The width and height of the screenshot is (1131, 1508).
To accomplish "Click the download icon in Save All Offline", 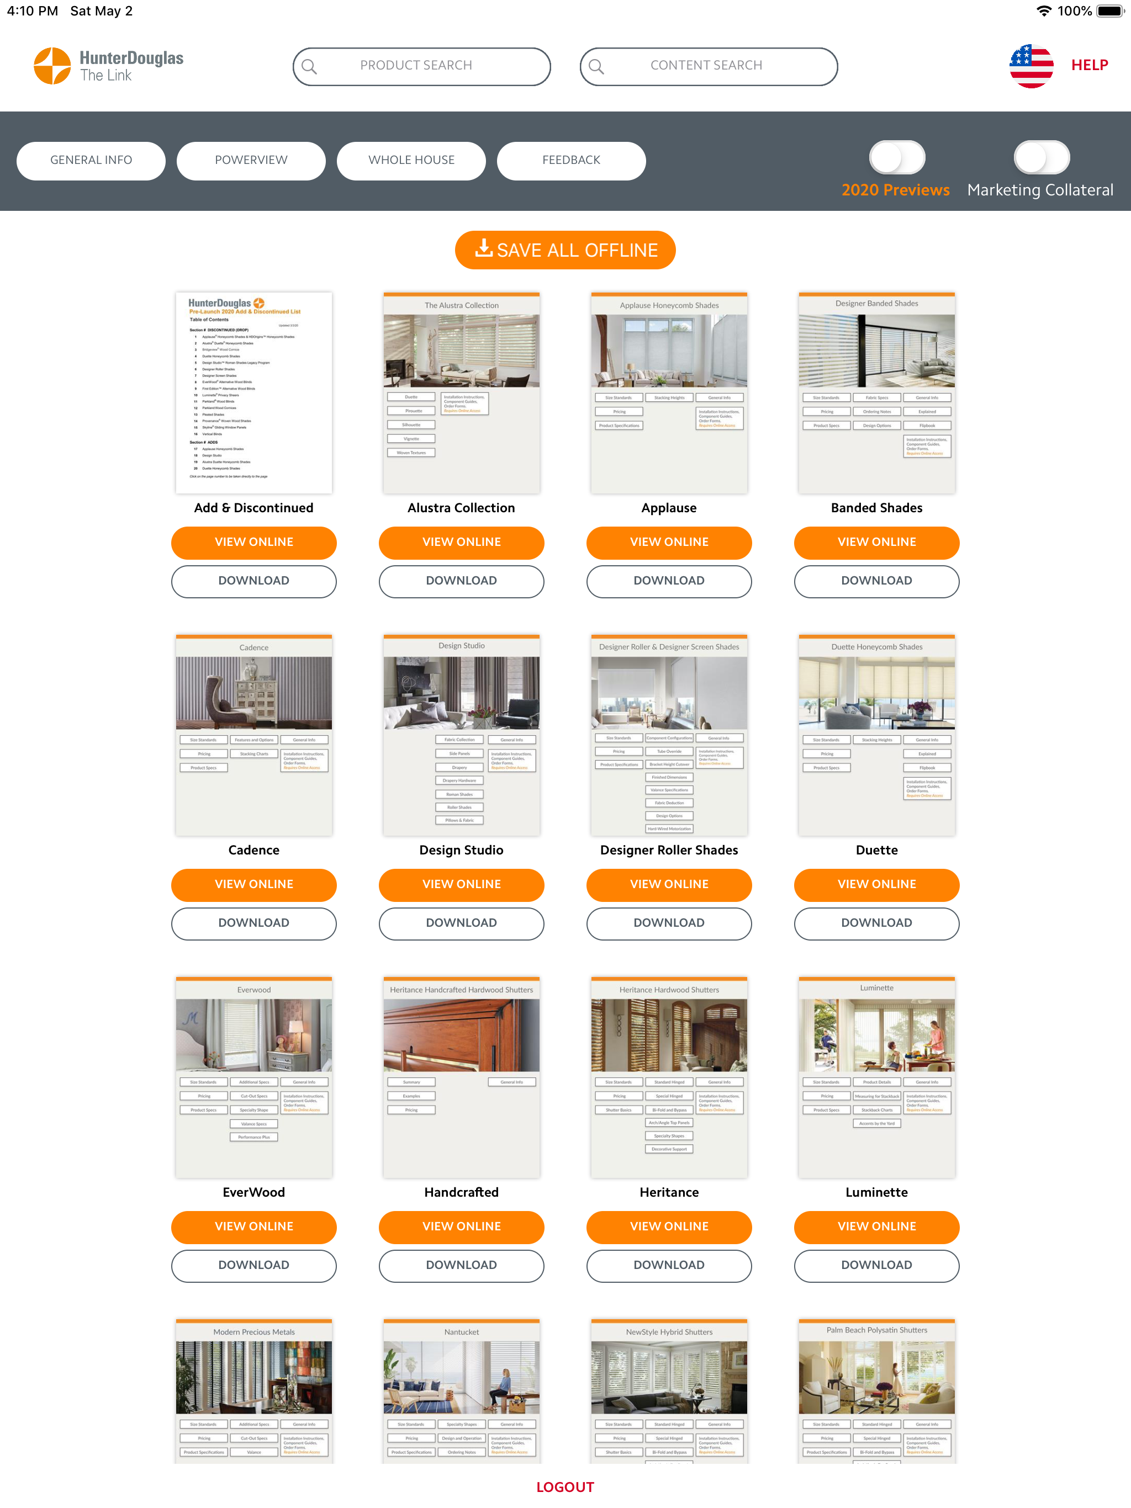I will 484,248.
